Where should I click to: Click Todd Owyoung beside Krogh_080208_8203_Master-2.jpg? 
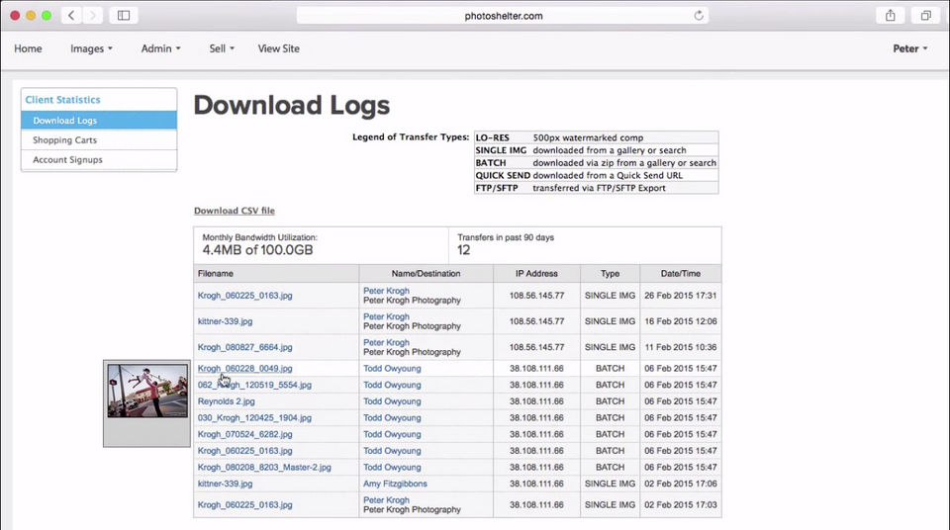click(x=392, y=468)
